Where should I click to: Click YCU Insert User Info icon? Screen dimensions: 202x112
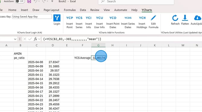[99, 18]
